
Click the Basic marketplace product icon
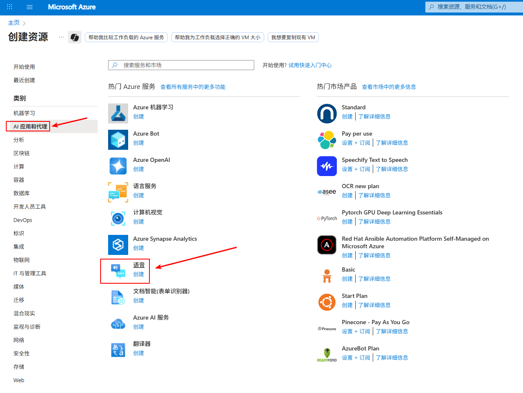point(327,276)
